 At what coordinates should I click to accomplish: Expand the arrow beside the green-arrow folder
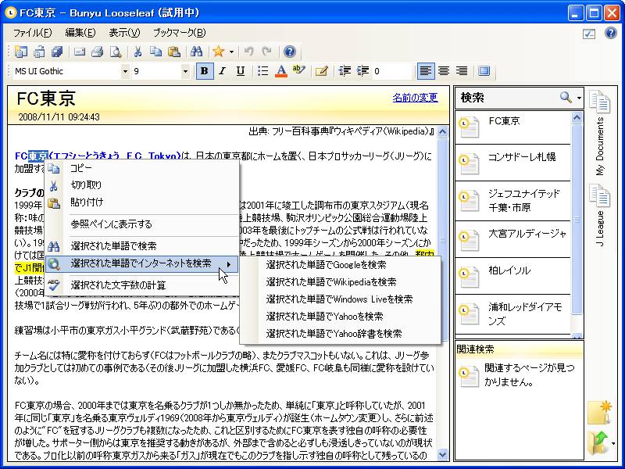click(613, 443)
